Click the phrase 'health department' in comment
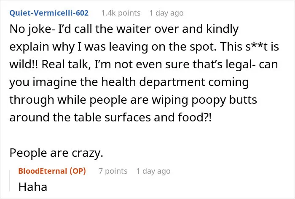295x199 pixels. pos(153,82)
